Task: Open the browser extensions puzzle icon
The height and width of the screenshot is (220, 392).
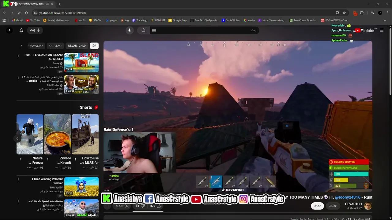Action: click(x=362, y=13)
